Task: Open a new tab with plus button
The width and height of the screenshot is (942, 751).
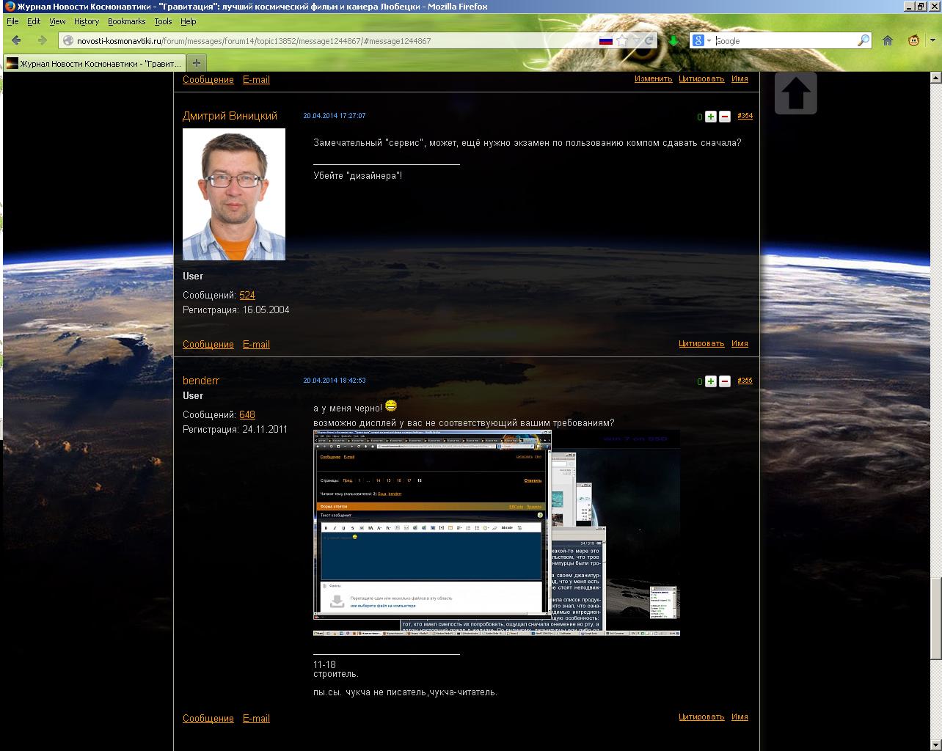Action: [196, 63]
